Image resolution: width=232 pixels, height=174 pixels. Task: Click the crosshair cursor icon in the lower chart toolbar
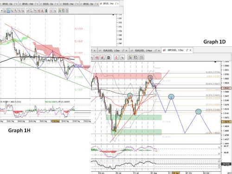click(x=122, y=58)
